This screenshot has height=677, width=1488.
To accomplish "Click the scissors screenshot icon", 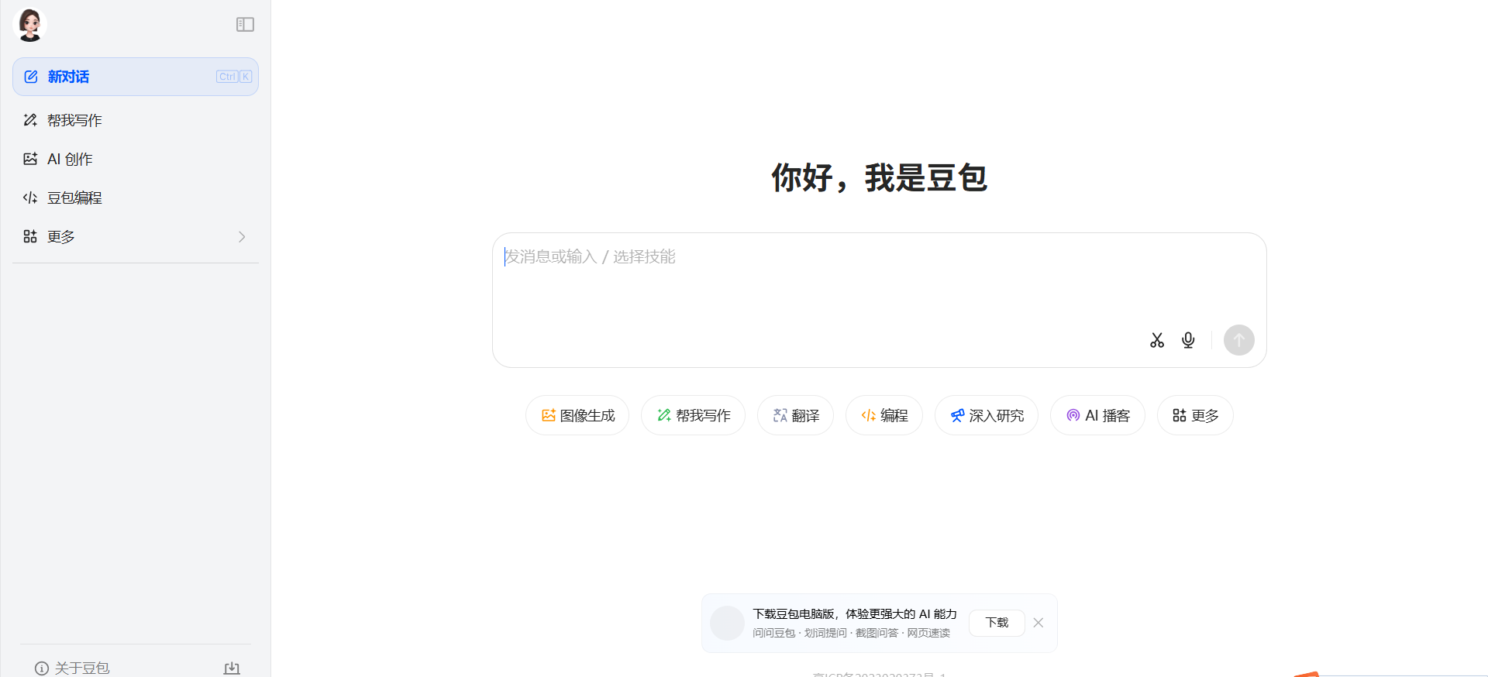I will pyautogui.click(x=1156, y=340).
